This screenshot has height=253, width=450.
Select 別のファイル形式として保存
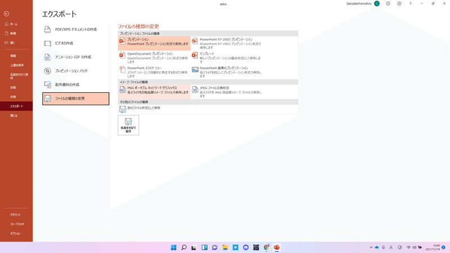click(154, 109)
